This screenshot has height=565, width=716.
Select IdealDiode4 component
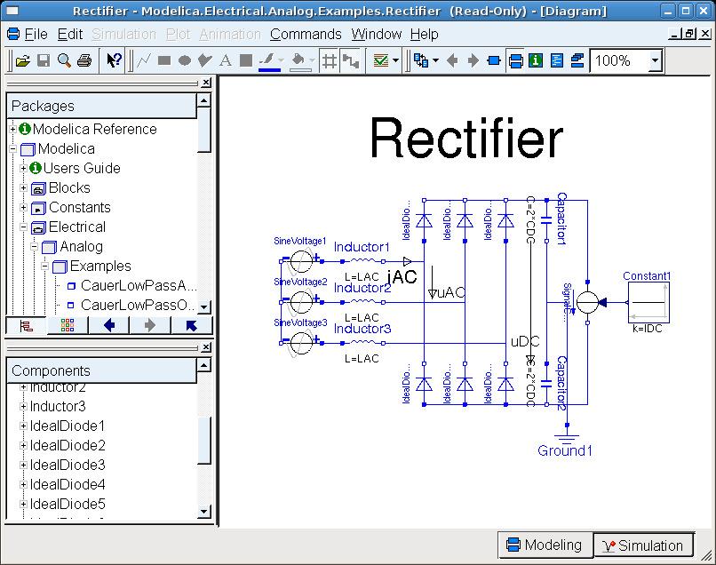click(68, 485)
